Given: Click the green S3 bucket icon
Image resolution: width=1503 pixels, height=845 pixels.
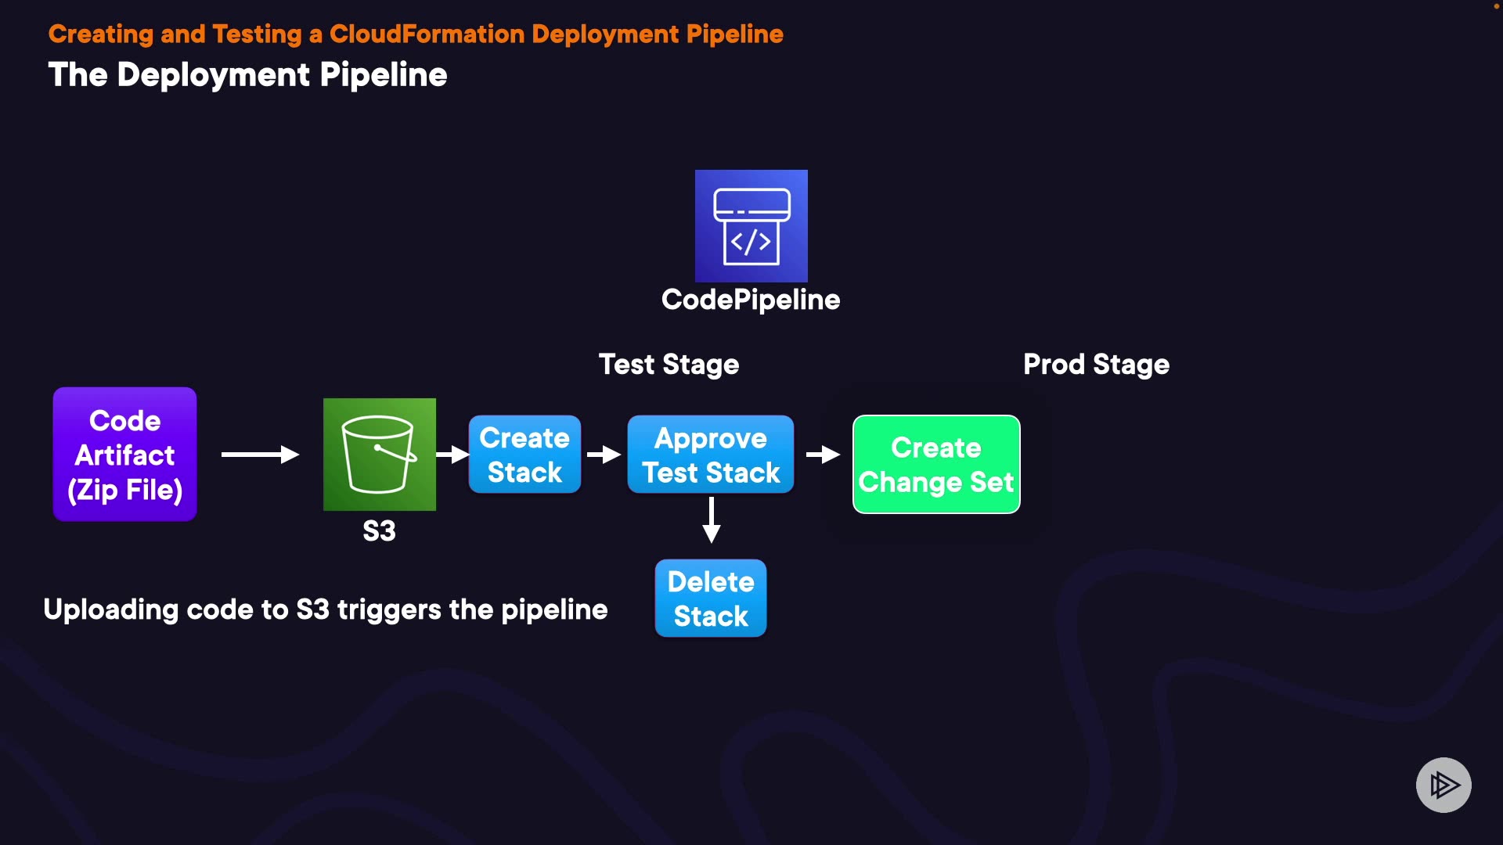Looking at the screenshot, I should click(379, 455).
